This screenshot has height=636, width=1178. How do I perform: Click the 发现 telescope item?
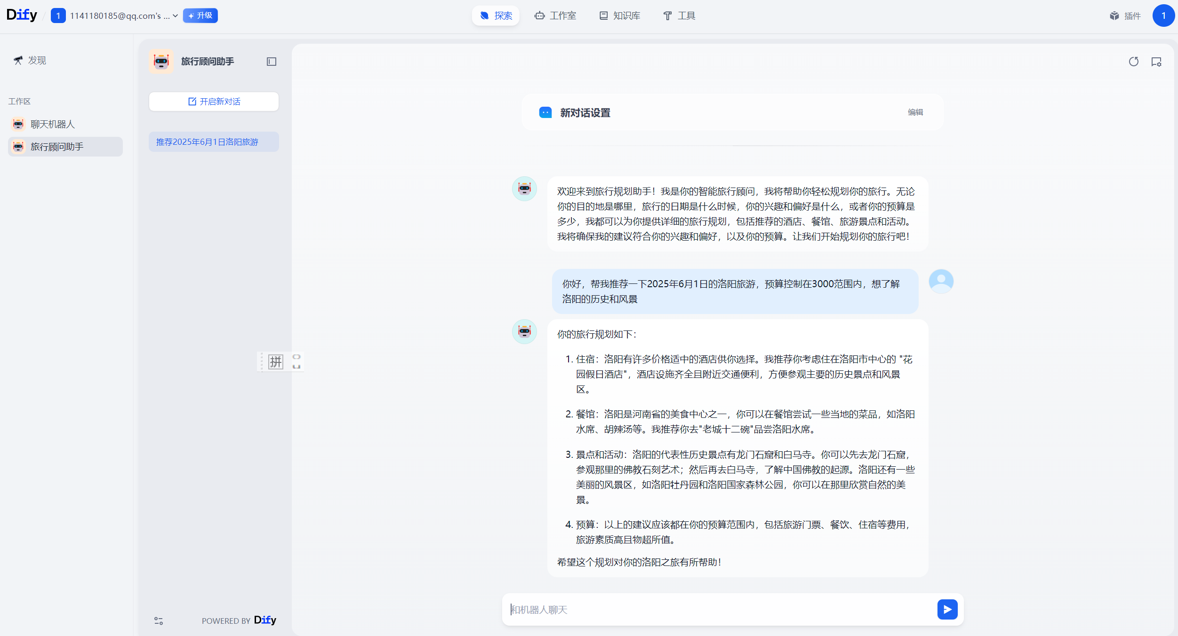(x=30, y=60)
